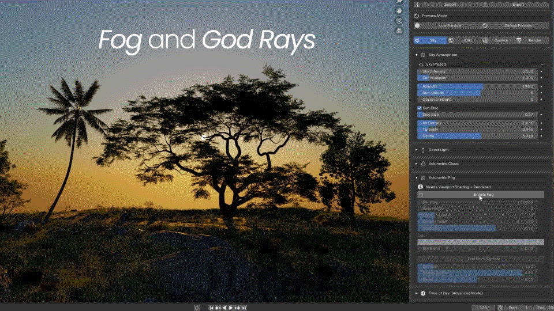The height and width of the screenshot is (311, 554).
Task: Click the fog Base Height field
Action: 477,208
